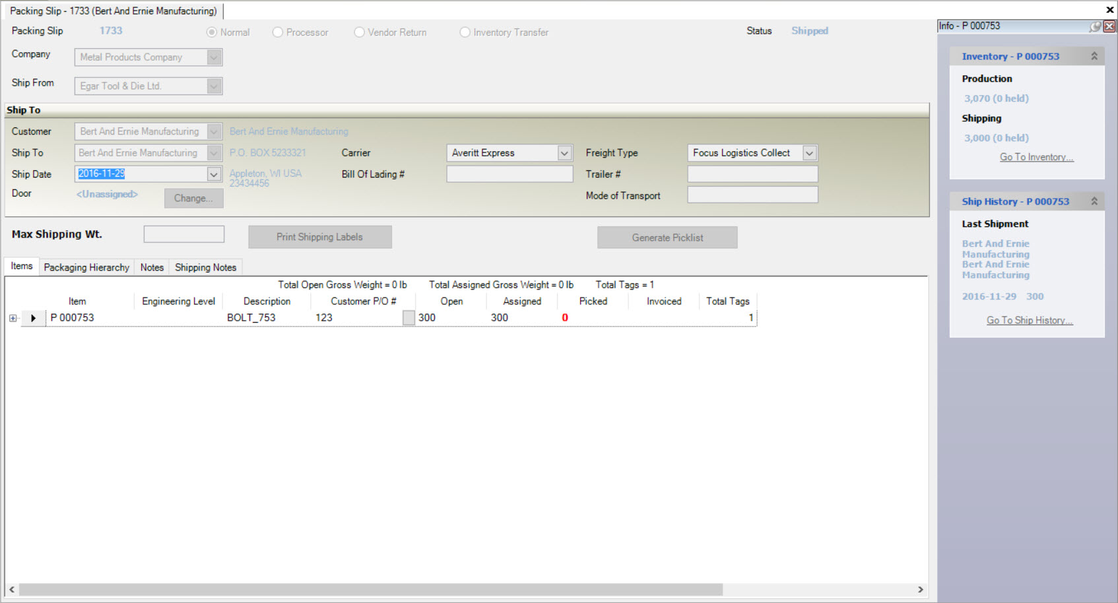Click the Mode of Transport field
This screenshot has width=1118, height=603.
(x=752, y=195)
